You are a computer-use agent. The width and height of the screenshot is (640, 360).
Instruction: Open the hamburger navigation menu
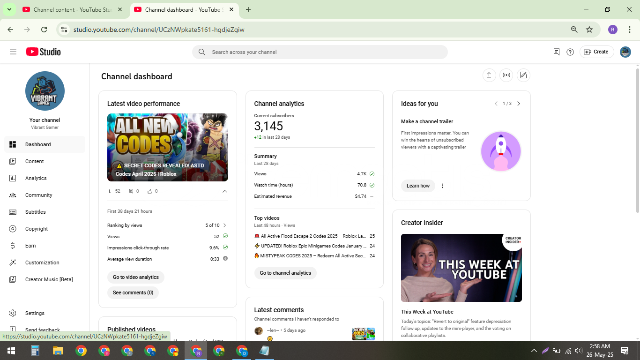(x=13, y=52)
